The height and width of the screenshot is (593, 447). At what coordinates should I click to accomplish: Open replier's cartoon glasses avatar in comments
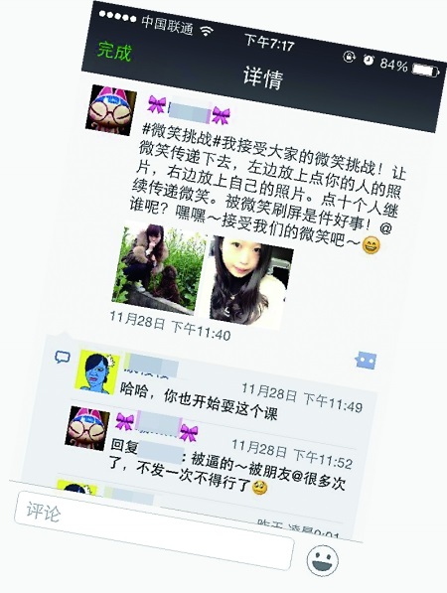(x=87, y=428)
